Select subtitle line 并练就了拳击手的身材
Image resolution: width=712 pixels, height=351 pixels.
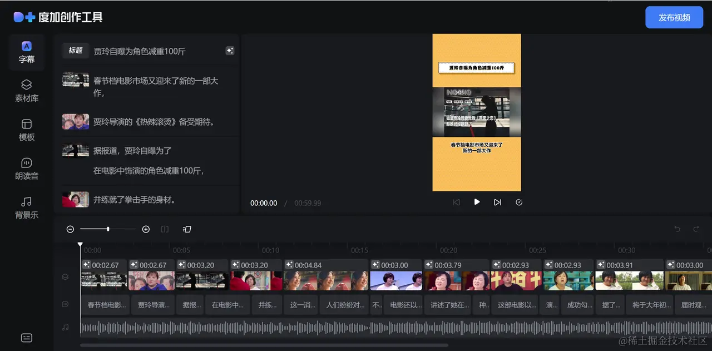point(134,200)
